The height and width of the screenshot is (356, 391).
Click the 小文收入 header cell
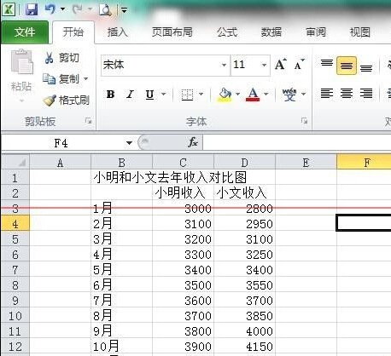tap(244, 192)
